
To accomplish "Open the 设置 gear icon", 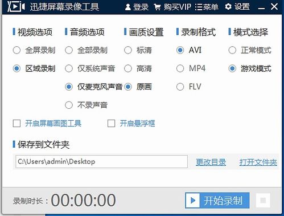I will click(x=228, y=7).
